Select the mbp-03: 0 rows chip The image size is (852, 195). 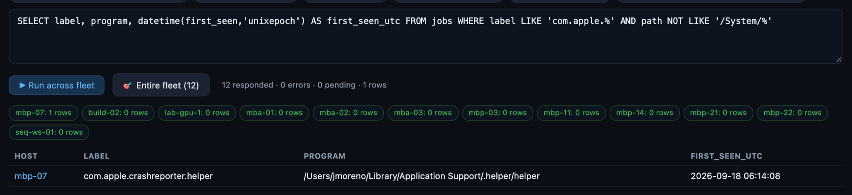click(498, 113)
